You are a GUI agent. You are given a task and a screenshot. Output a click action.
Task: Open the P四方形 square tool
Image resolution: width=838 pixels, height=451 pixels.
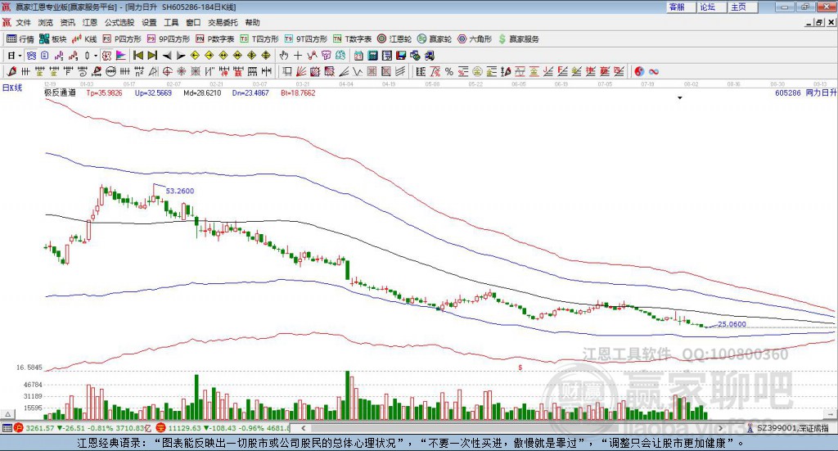(122, 39)
